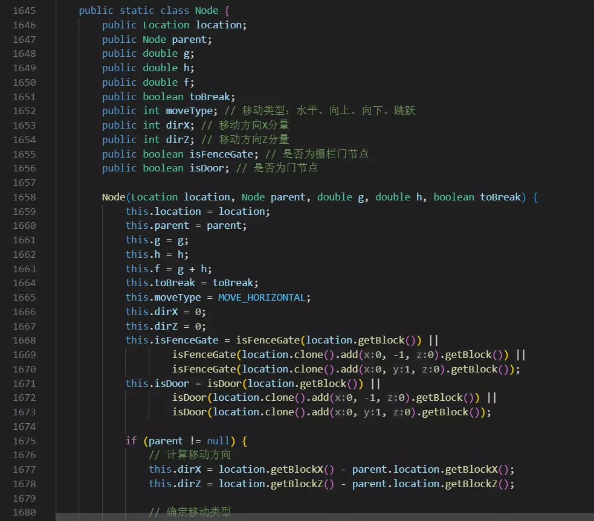Viewport: 594px width, 521px height.
Task: Click 'moveType;' in the int field declaration
Action: point(192,111)
